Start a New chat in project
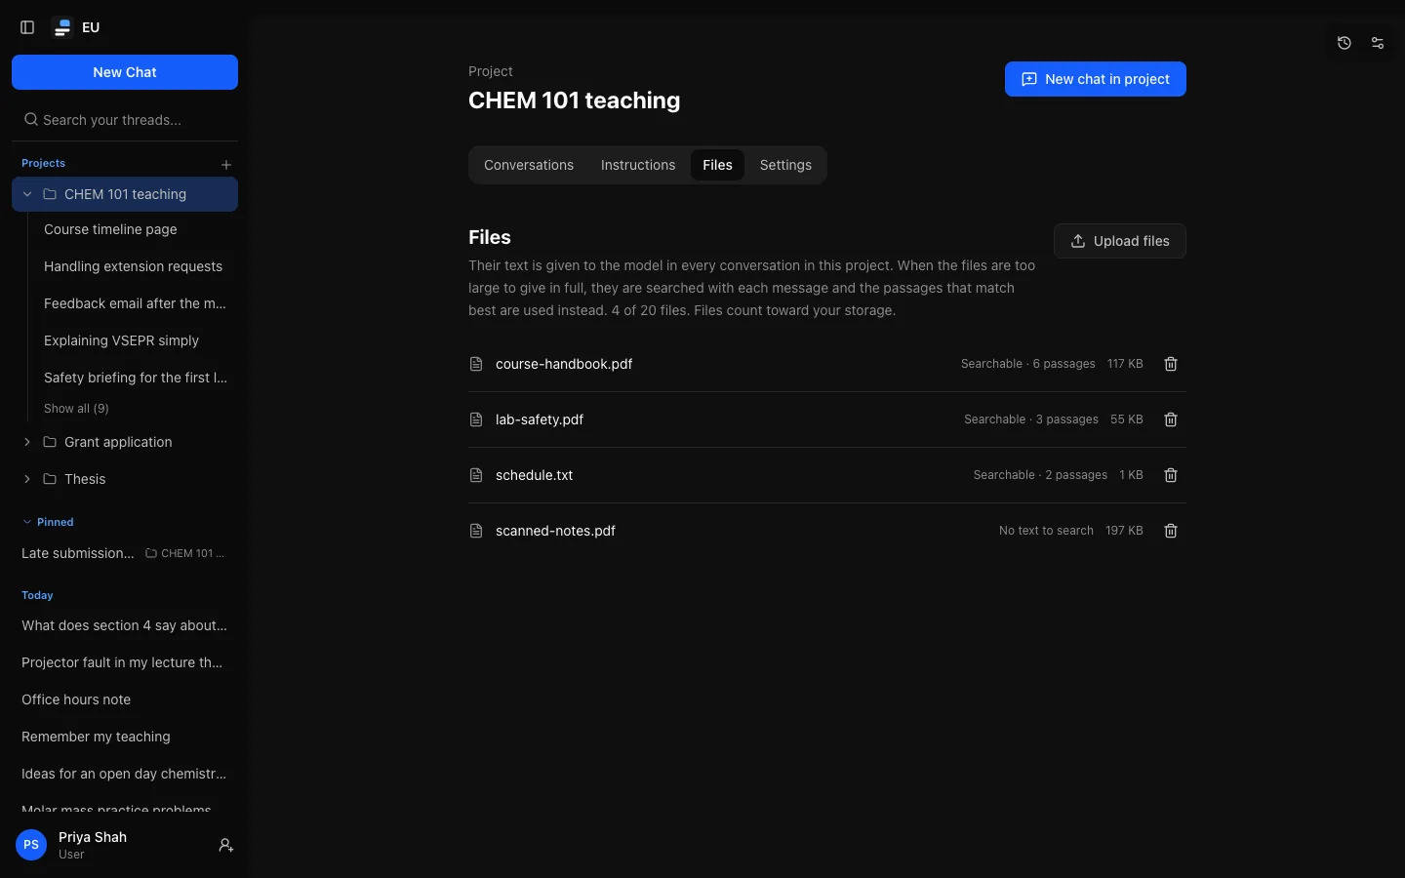Viewport: 1405px width, 878px height. coord(1096,79)
